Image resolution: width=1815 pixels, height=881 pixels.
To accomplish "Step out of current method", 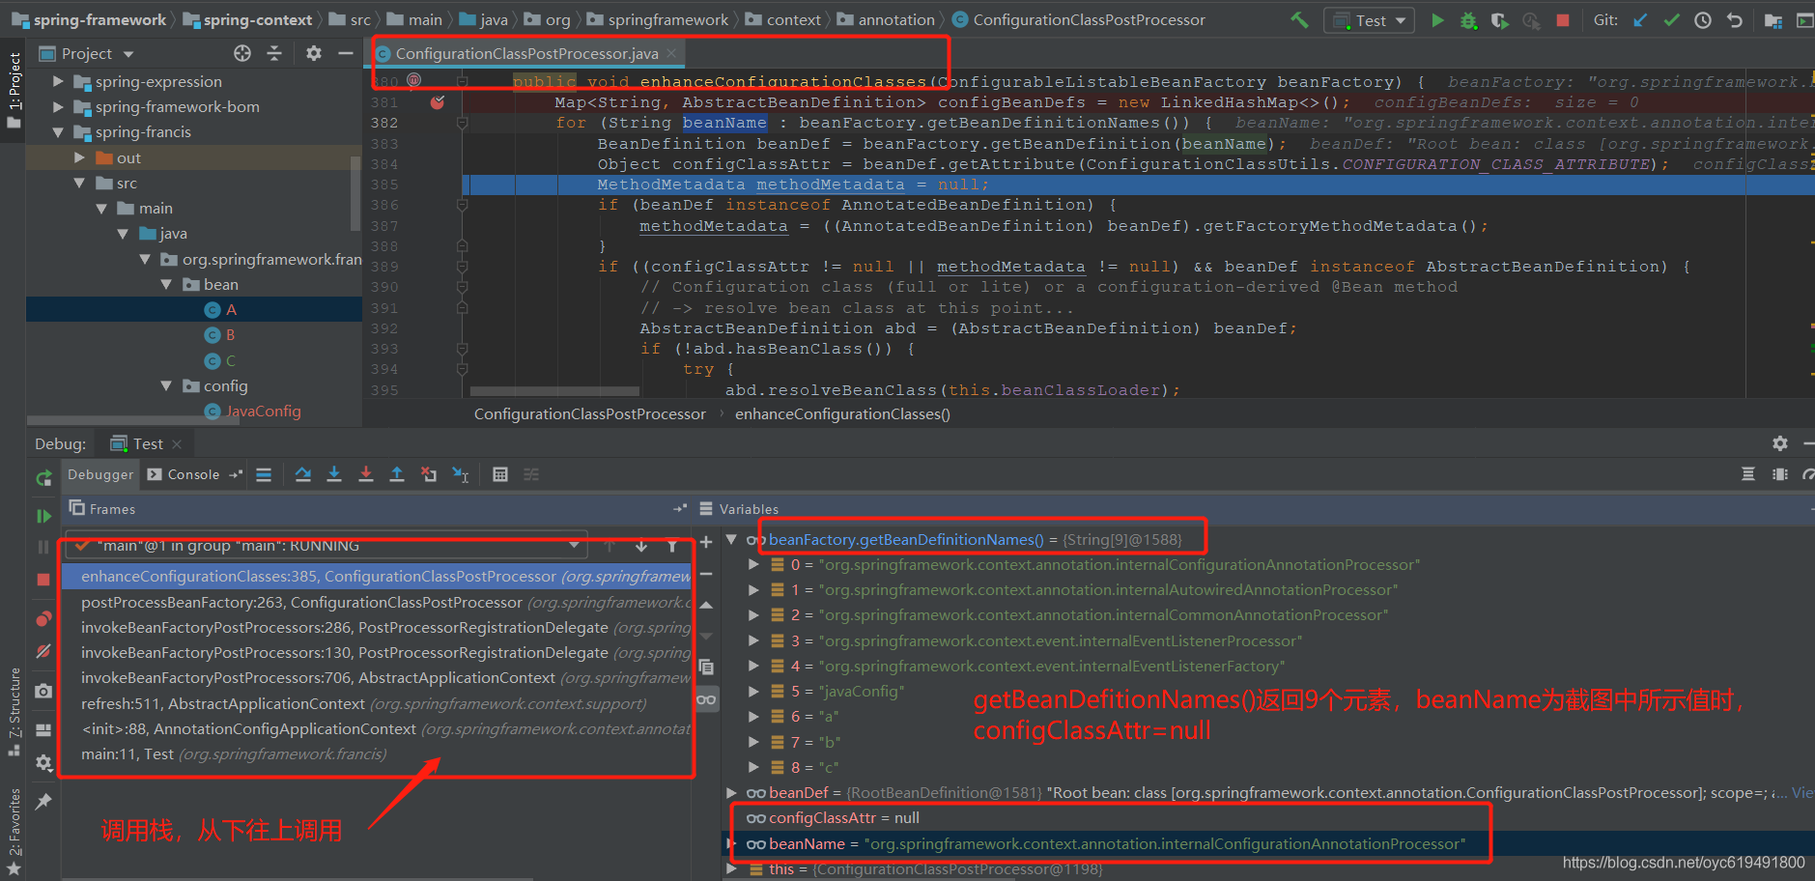I will [397, 474].
